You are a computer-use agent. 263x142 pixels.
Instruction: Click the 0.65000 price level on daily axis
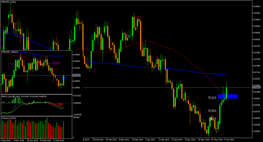pos(257,131)
